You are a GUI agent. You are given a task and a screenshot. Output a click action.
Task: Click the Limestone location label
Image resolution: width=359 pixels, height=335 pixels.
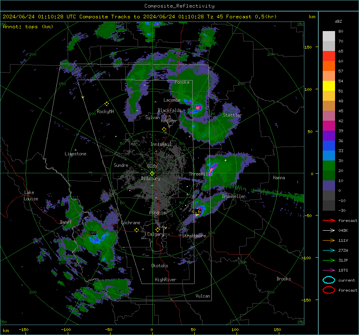(x=75, y=154)
